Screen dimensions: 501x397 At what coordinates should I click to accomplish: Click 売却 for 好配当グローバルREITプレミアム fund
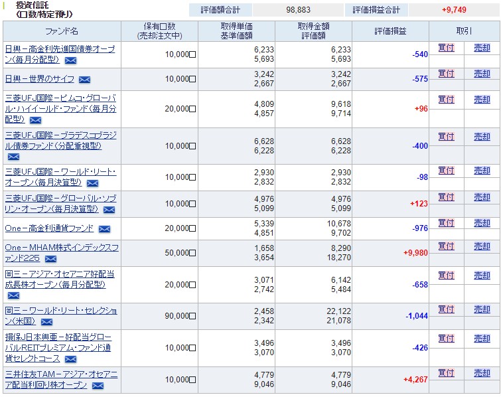[482, 339]
